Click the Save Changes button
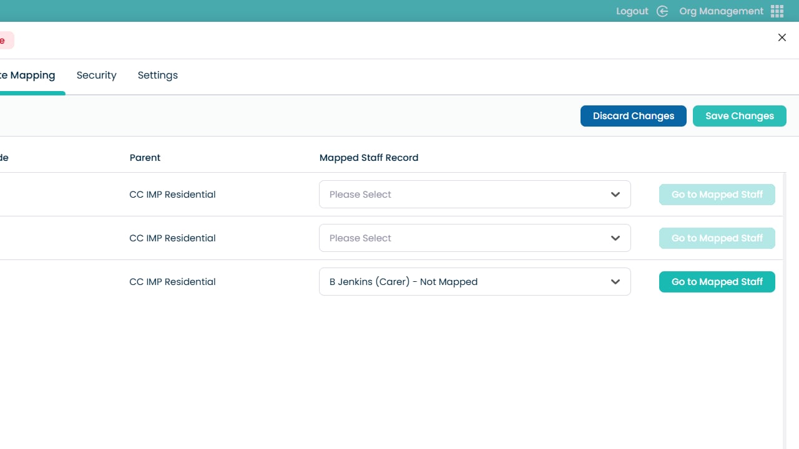This screenshot has width=799, height=449. click(739, 116)
